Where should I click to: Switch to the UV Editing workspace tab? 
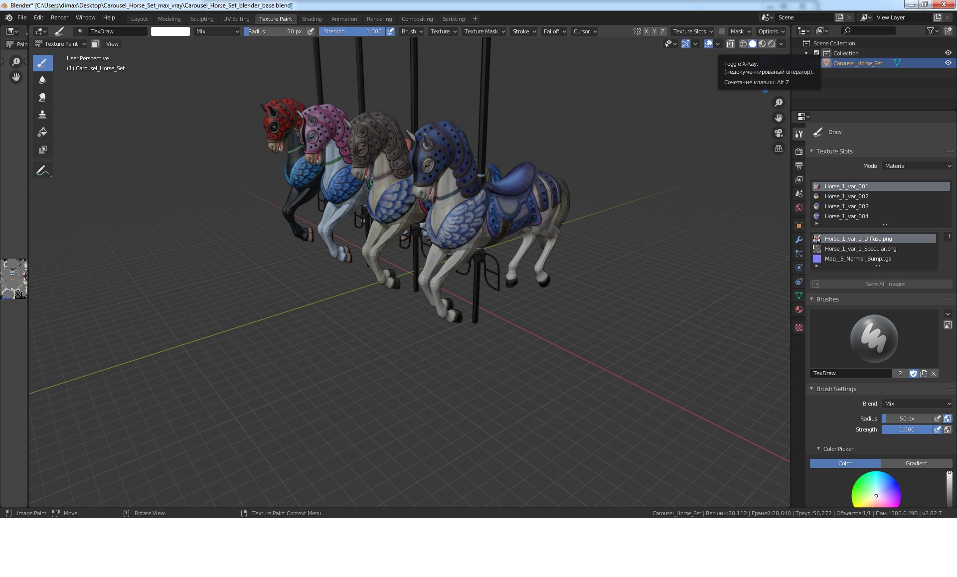click(x=236, y=19)
